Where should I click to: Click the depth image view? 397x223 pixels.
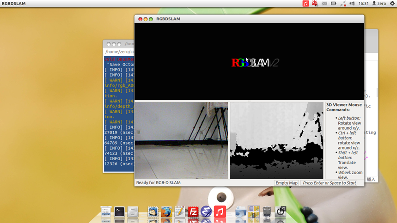coord(276,140)
